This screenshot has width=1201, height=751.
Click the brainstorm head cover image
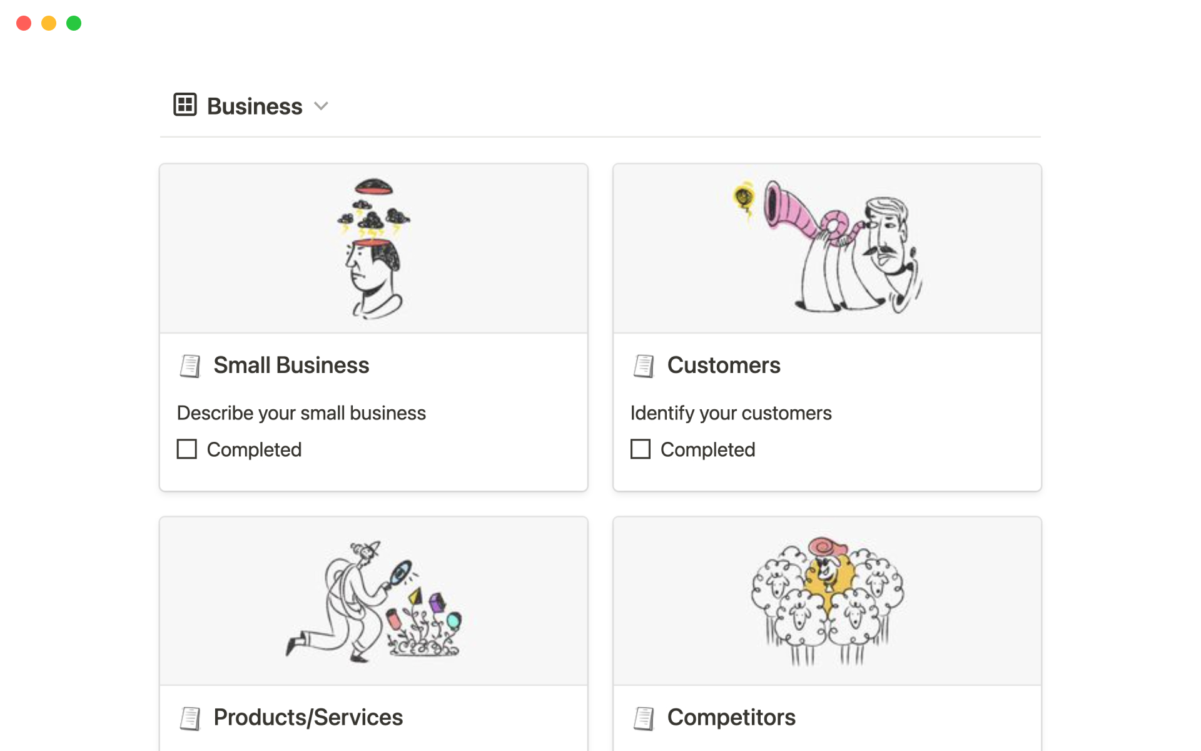pyautogui.click(x=373, y=248)
